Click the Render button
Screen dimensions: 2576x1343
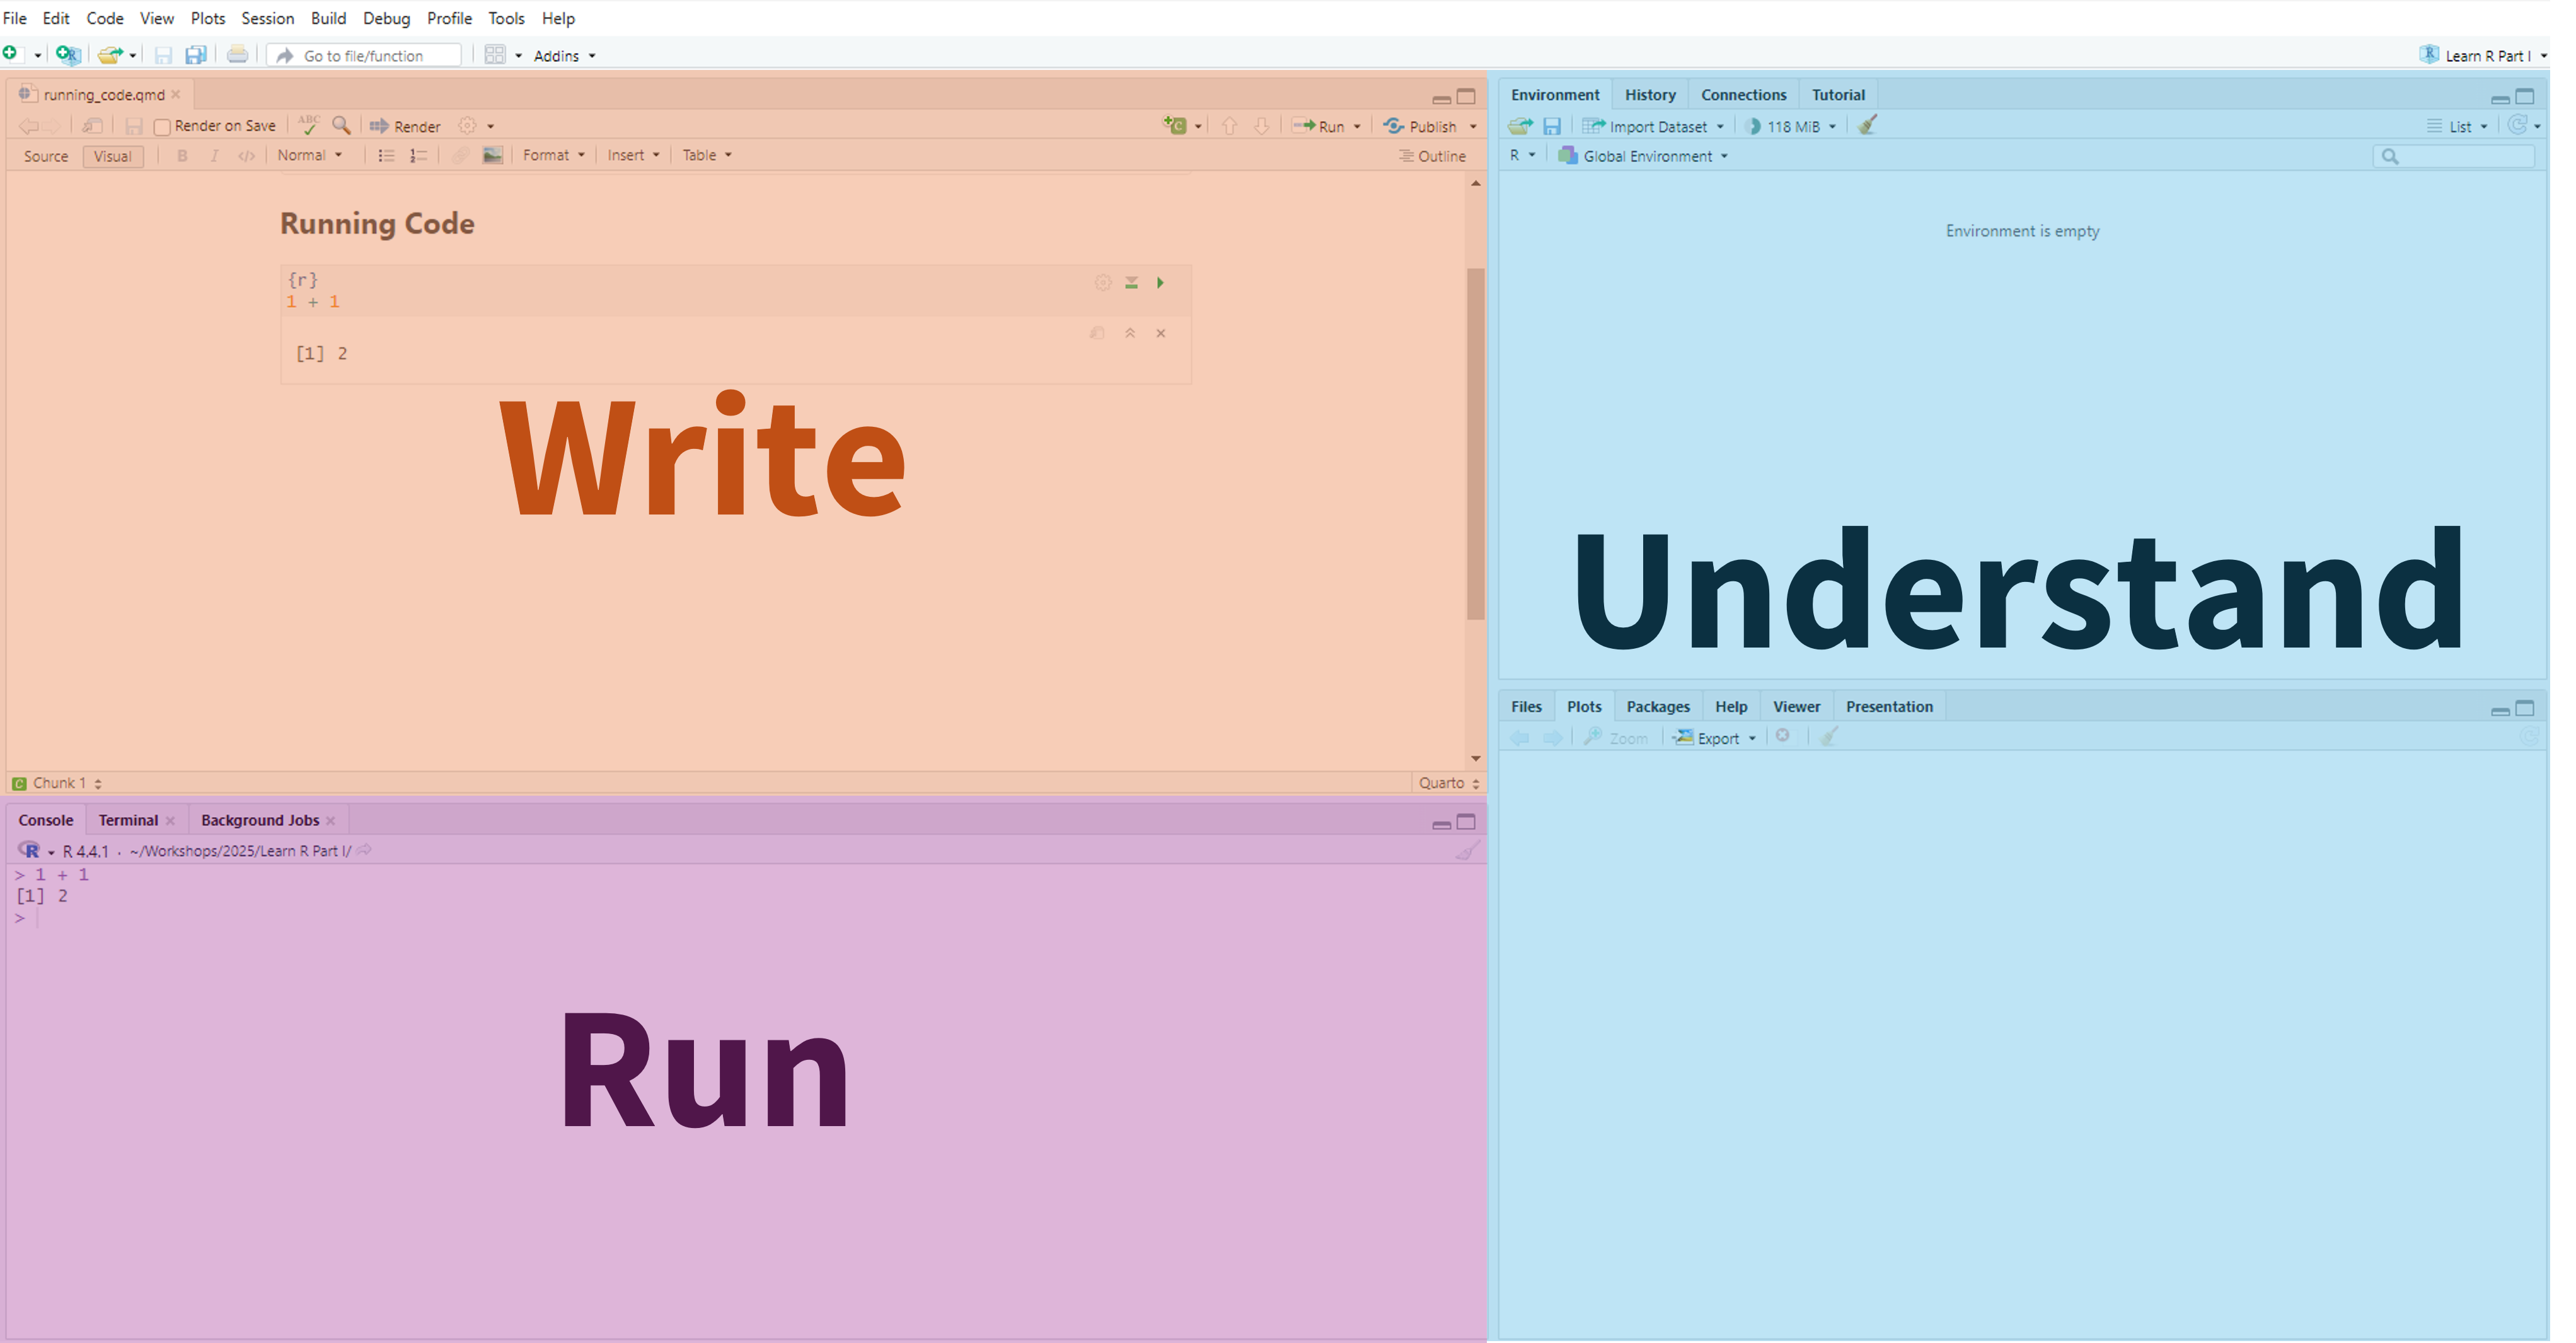pyautogui.click(x=406, y=126)
